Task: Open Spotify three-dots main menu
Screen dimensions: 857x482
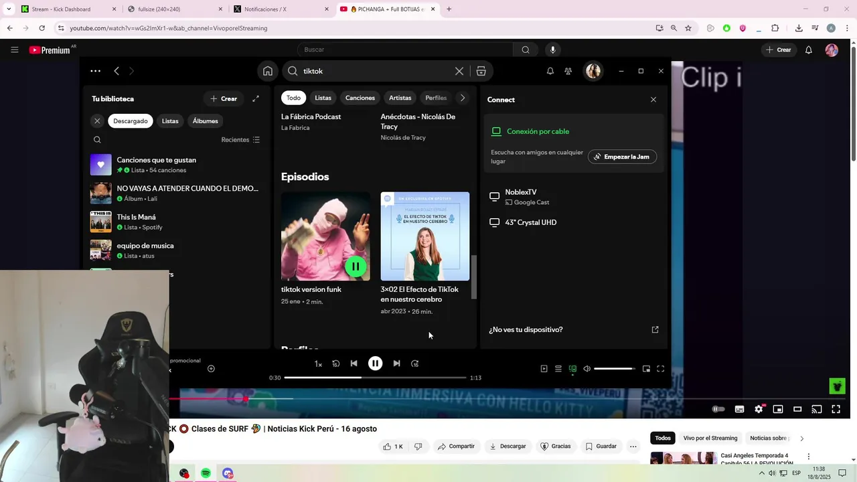Action: (96, 71)
